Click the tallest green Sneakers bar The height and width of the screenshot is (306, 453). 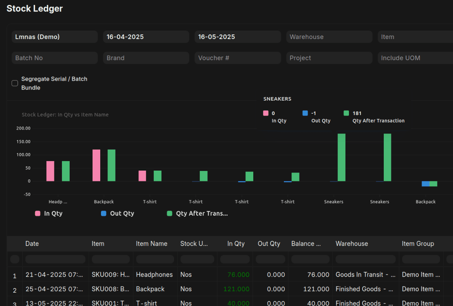[x=341, y=157]
